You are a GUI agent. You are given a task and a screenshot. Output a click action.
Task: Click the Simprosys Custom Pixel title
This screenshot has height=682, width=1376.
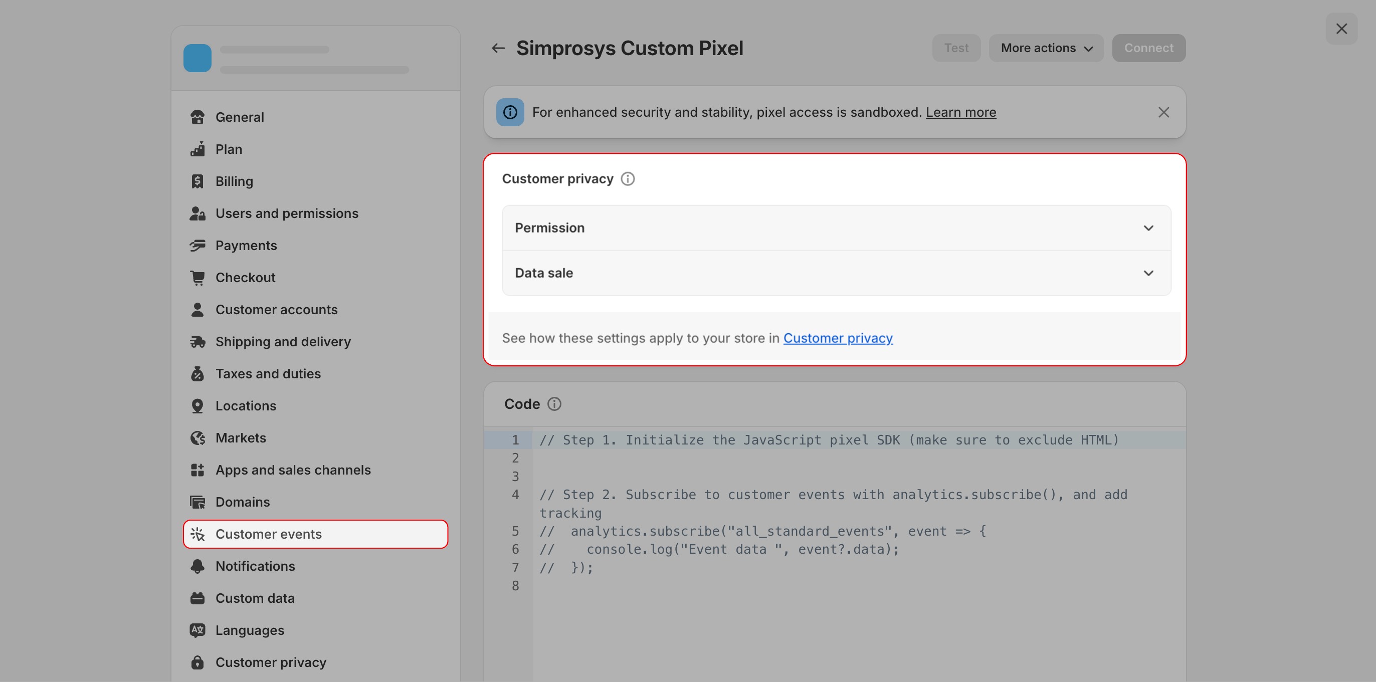pyautogui.click(x=629, y=48)
